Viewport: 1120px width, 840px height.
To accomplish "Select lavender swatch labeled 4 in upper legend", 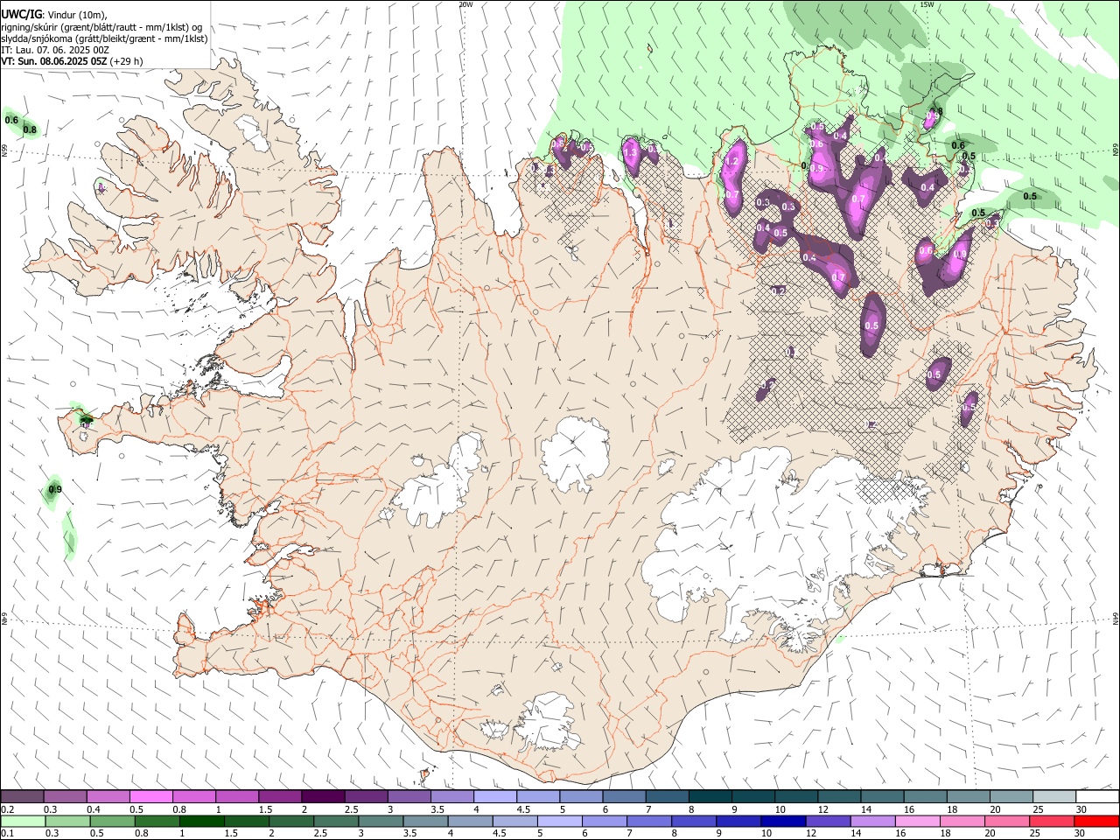I will point(495,797).
